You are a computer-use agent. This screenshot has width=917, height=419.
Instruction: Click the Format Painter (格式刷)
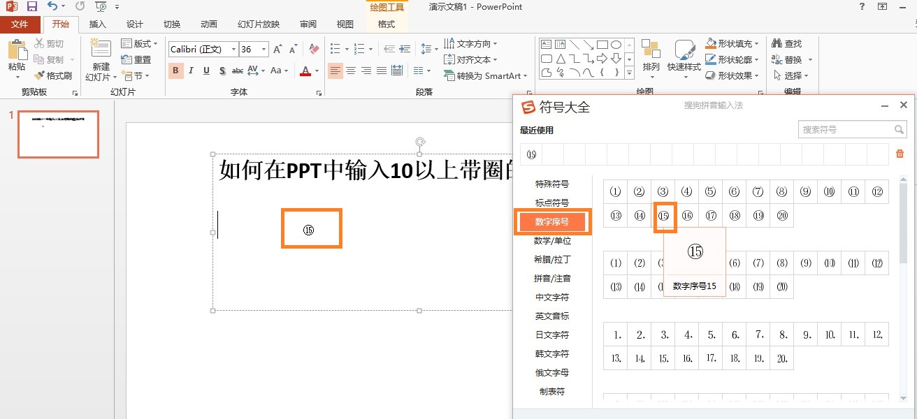[54, 75]
